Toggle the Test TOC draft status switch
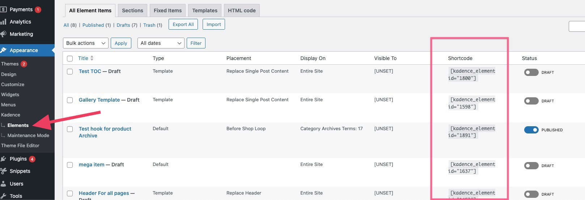This screenshot has height=200, width=585. pos(531,72)
